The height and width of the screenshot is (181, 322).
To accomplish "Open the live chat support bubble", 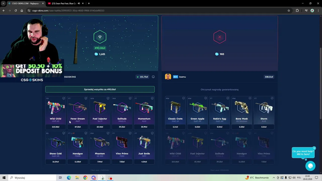I will [310, 166].
